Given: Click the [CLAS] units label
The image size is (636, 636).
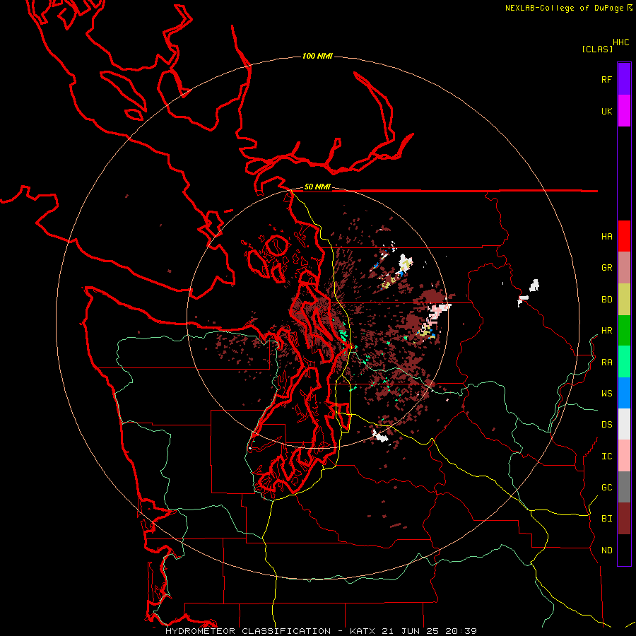Looking at the screenshot, I should [597, 49].
